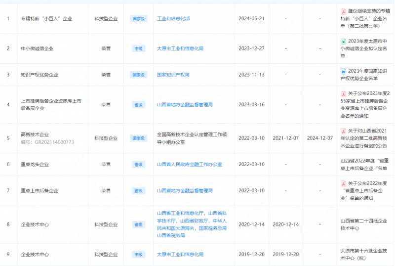Viewport: 395px width, 266px height.
Task: Open 山西省人民政府金融工作办公室 link
Action: coord(189,164)
